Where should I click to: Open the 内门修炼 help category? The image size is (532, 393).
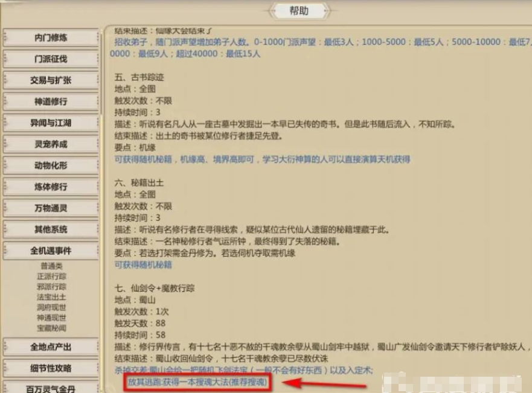pos(51,37)
